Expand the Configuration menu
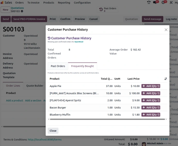Screen dimensions: 178x146 tap(82, 3)
